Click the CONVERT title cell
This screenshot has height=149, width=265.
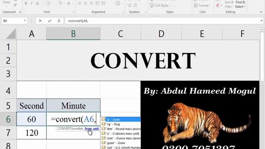(x=138, y=60)
